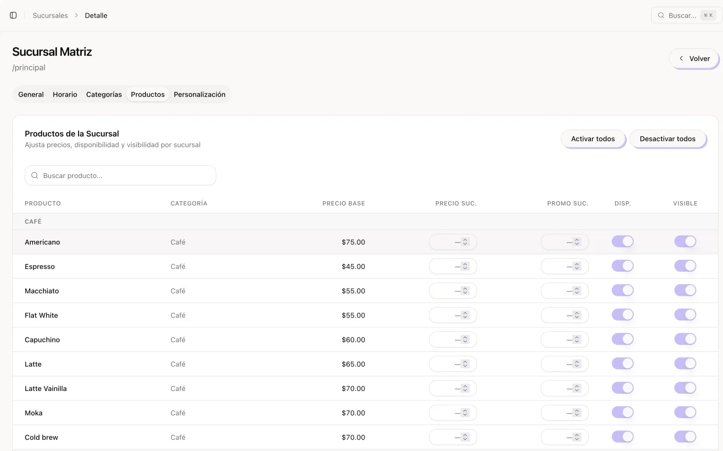
Task: Click Americano promo price stepper
Action: point(577,242)
